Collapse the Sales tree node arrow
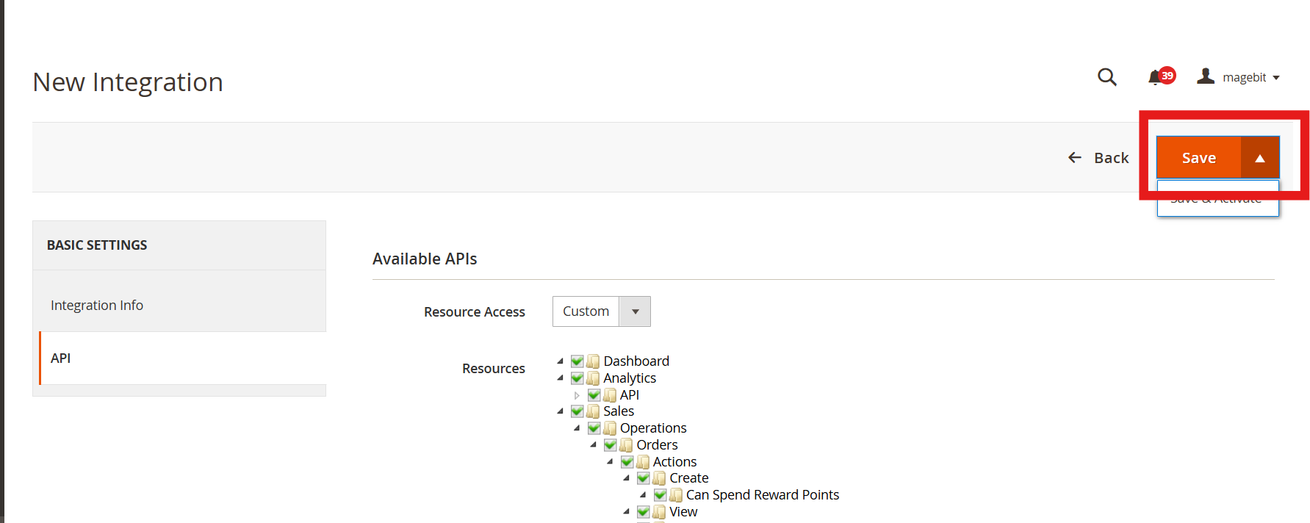Viewport: 1310px width, 523px height. click(x=561, y=411)
